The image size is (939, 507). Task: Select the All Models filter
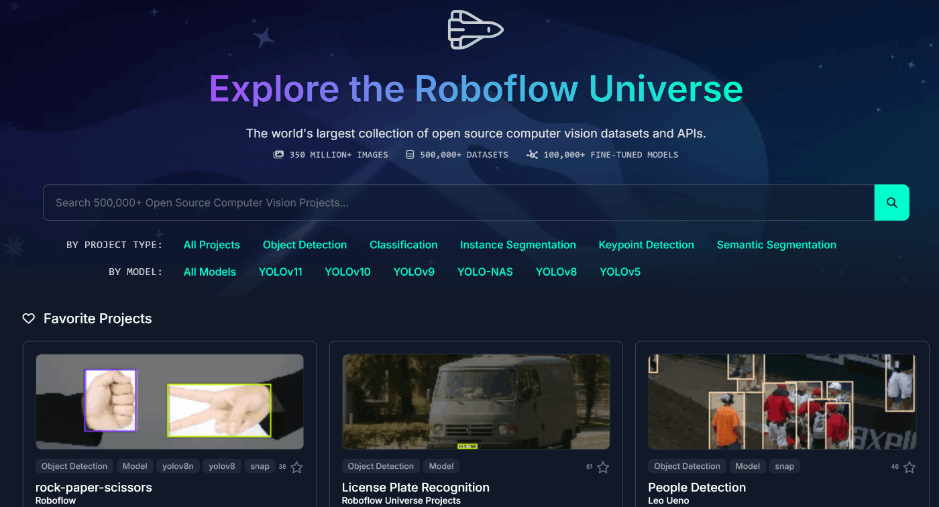(x=210, y=272)
